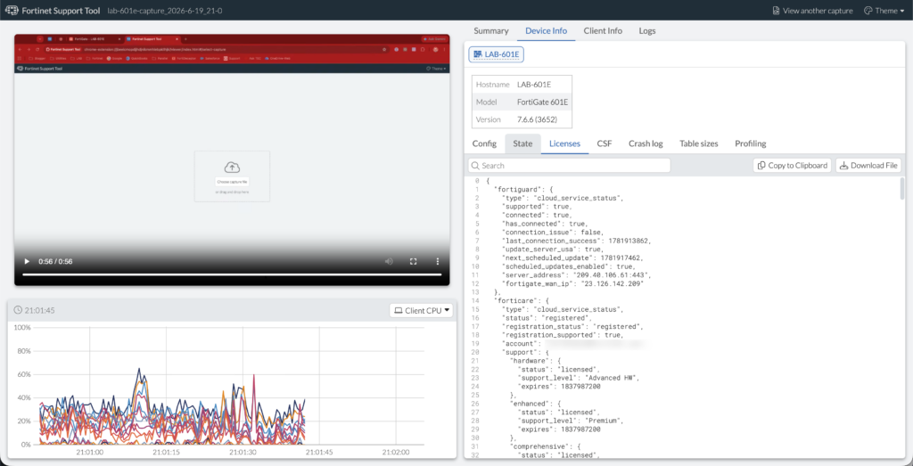Go to the Logs tab
This screenshot has width=913, height=466.
pos(647,31)
